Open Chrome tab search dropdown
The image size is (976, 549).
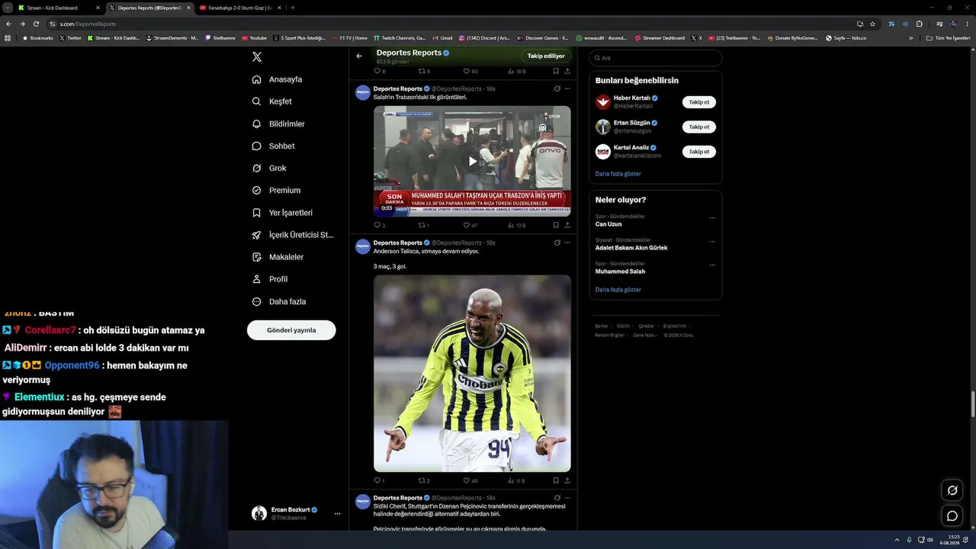coord(7,8)
